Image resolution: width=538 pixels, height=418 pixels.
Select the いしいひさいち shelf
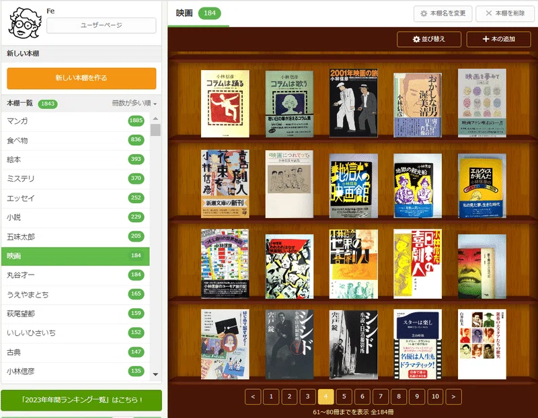click(x=75, y=333)
